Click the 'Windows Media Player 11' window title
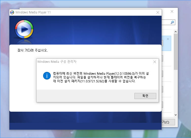Viewport: 191px width, 138px height. click(33, 12)
